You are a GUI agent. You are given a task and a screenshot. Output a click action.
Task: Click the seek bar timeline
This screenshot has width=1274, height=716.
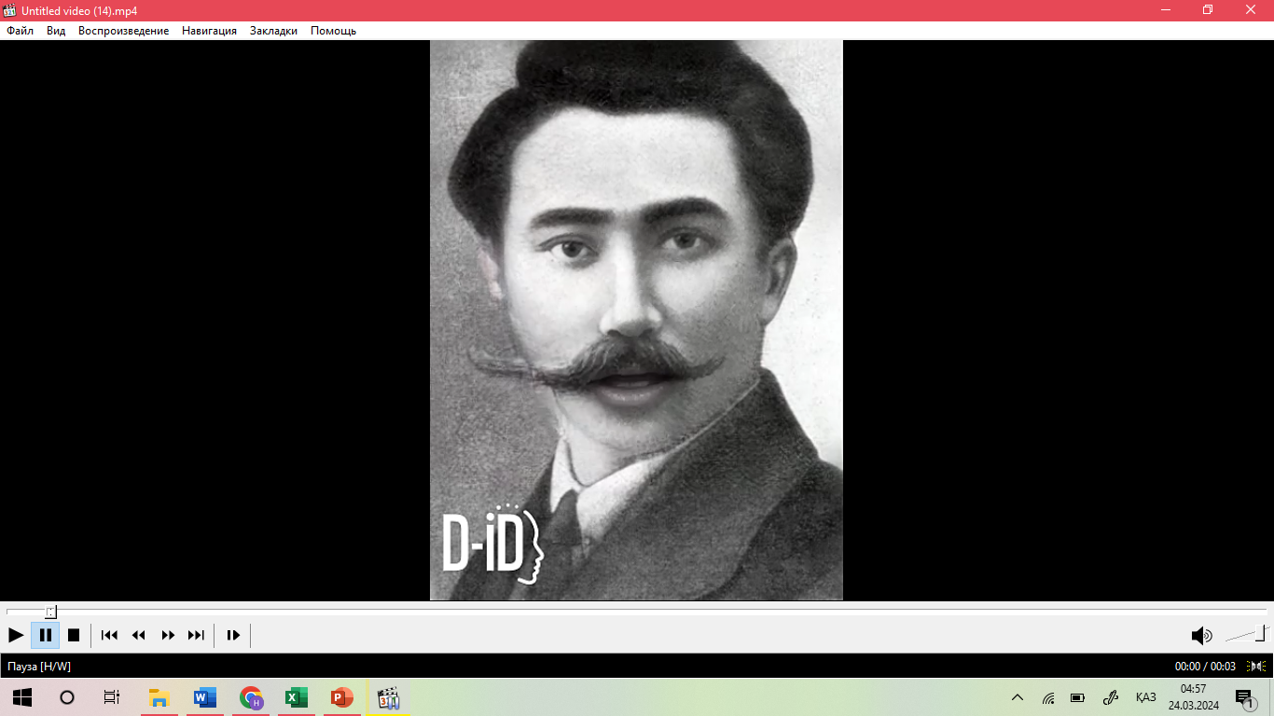634,612
